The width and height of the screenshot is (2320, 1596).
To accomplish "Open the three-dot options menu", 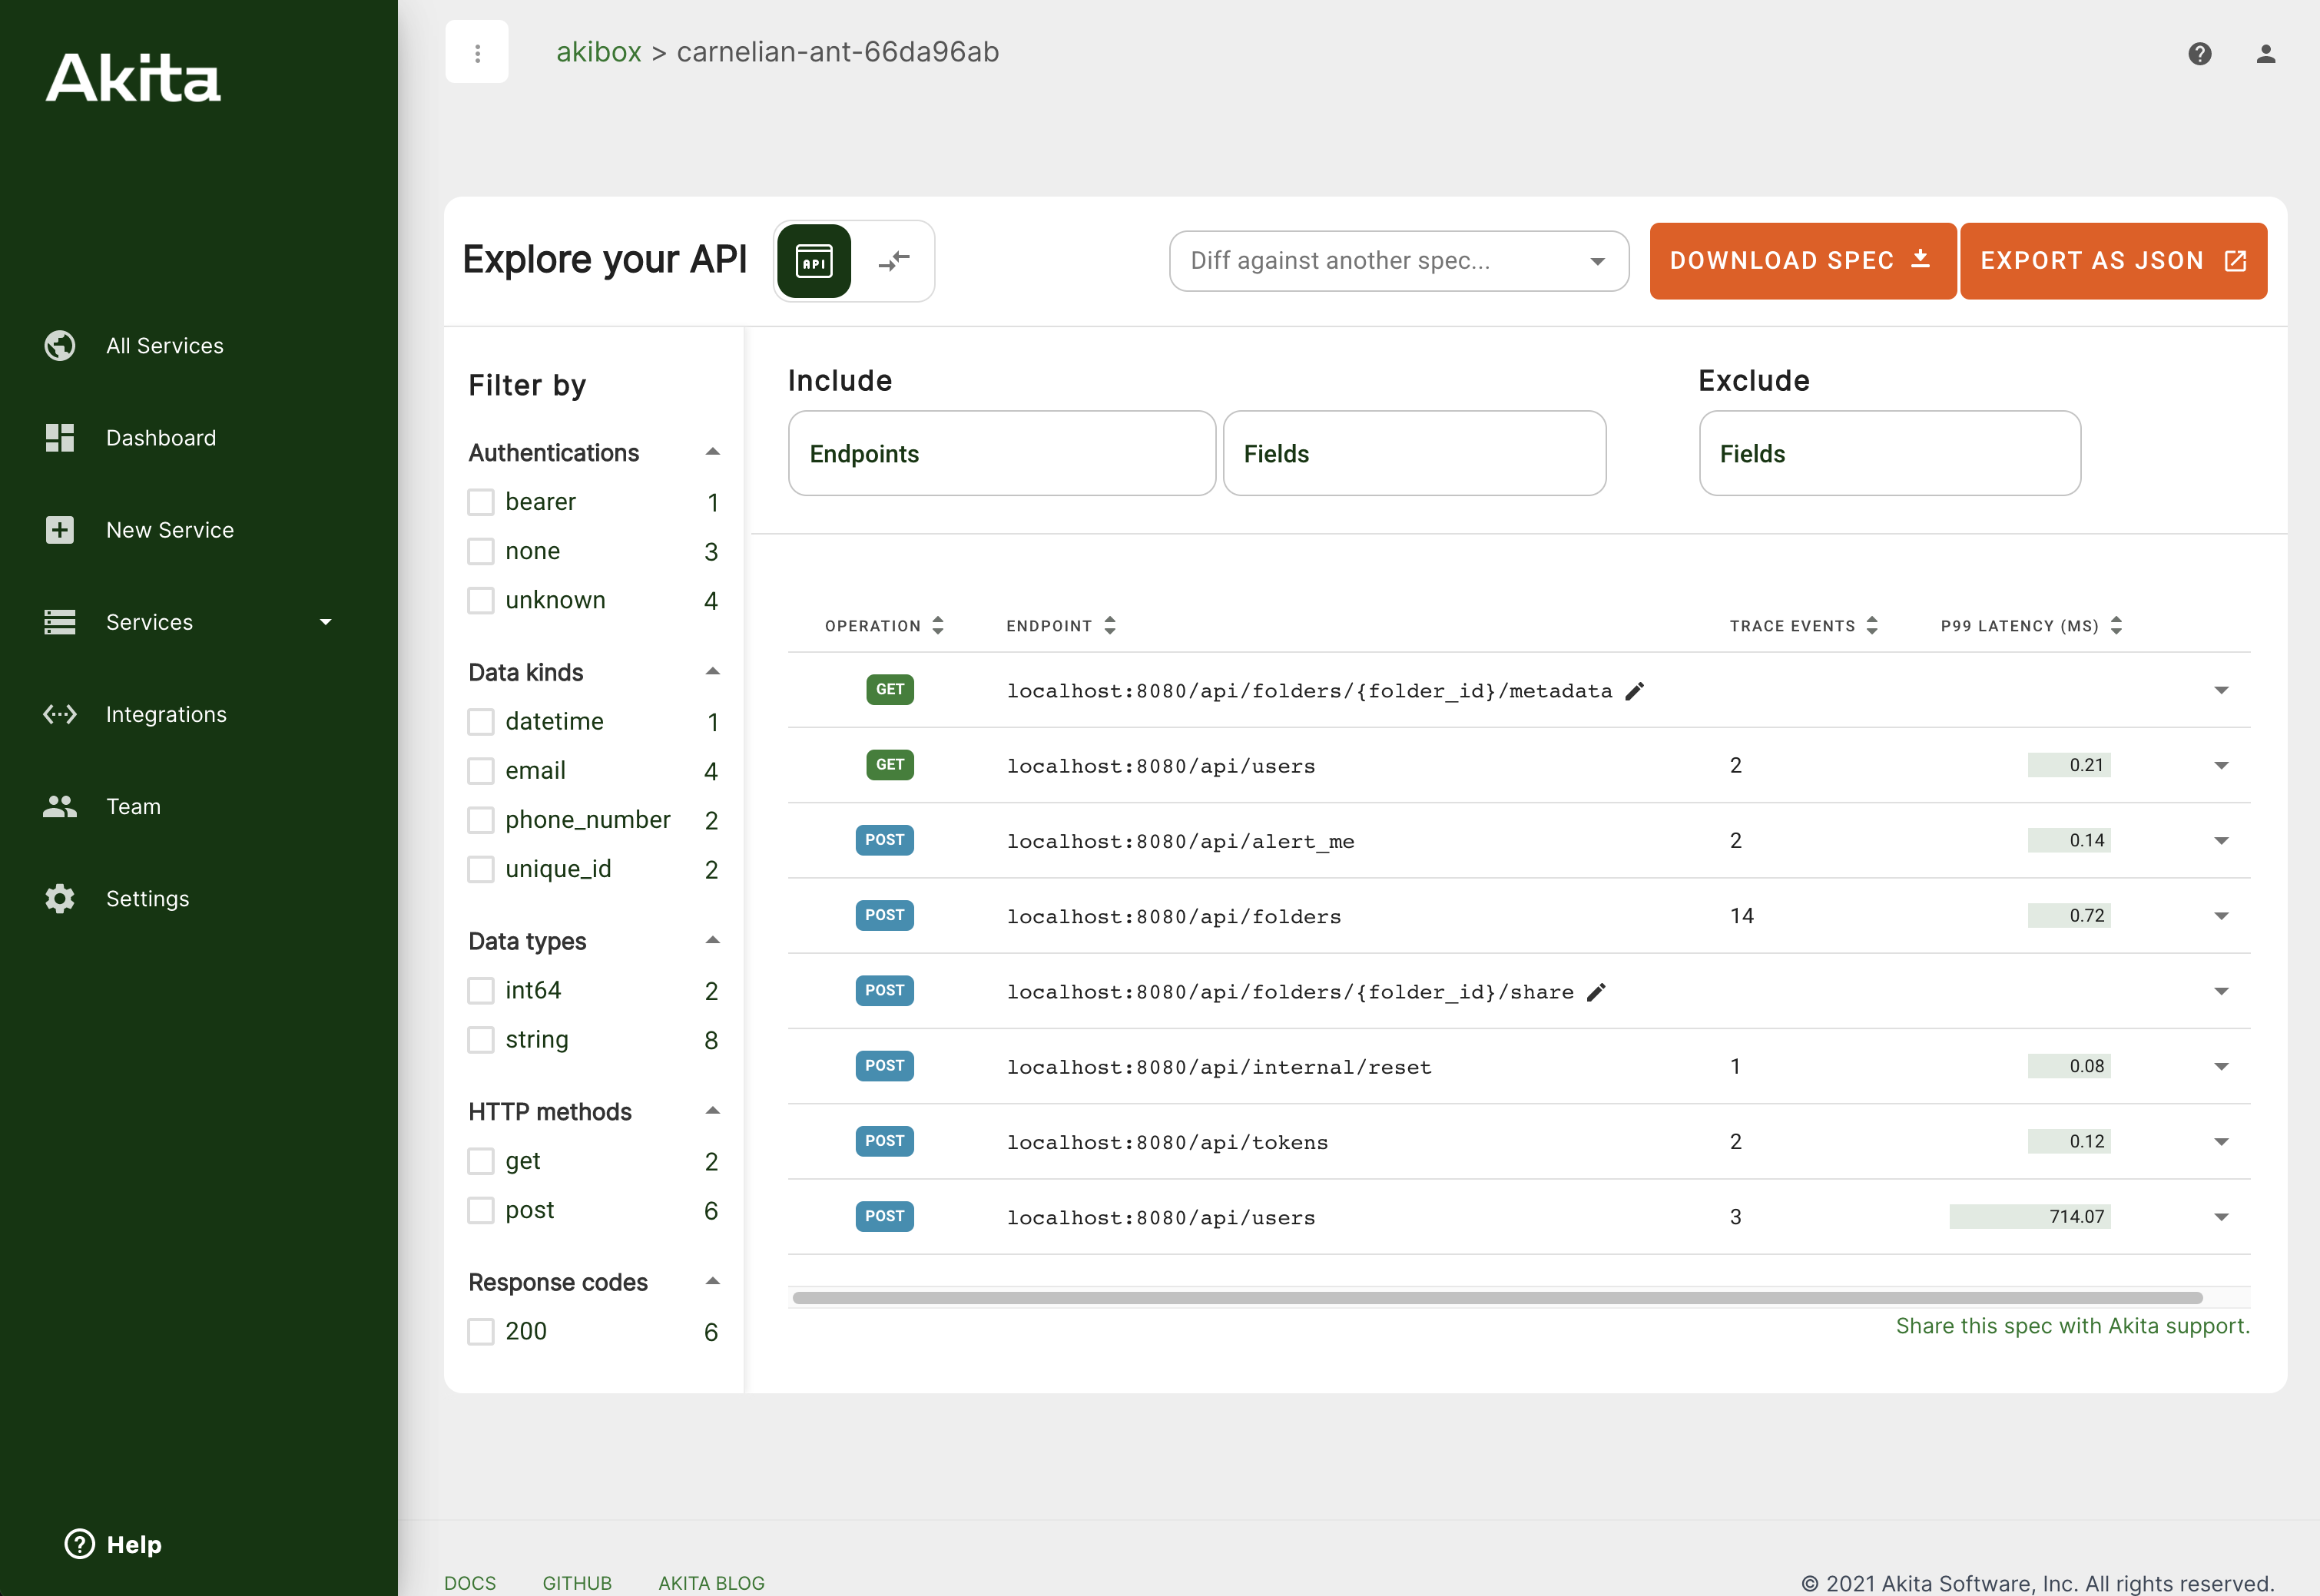I will (x=477, y=52).
